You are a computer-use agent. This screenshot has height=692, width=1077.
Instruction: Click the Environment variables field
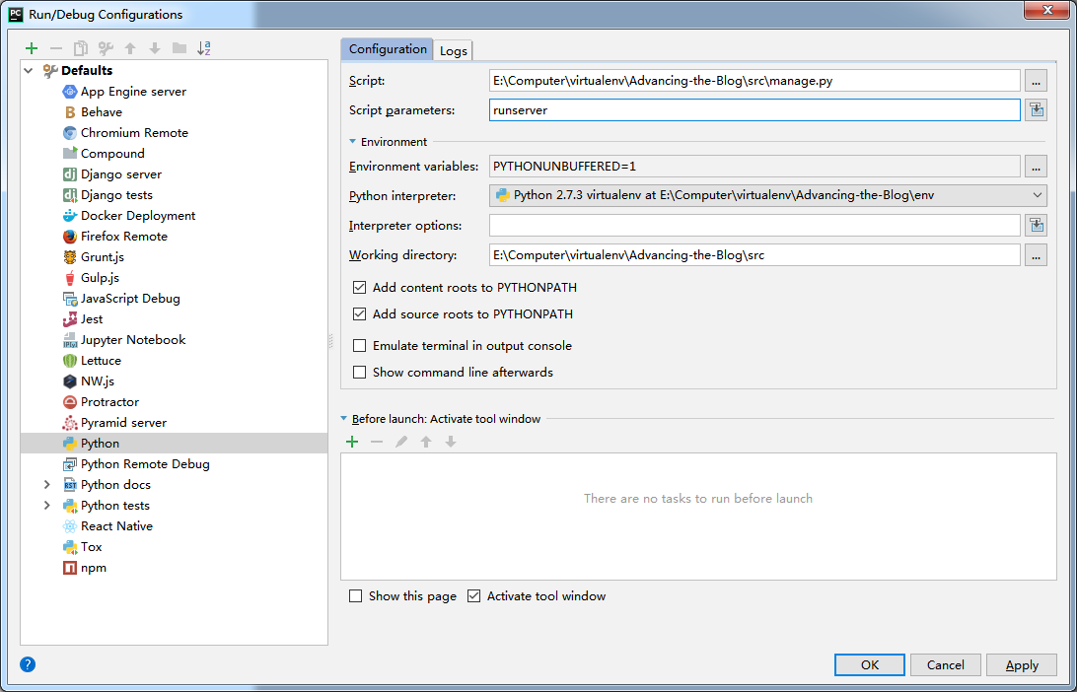pyautogui.click(x=754, y=167)
